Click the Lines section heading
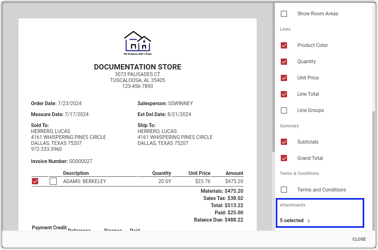Image resolution: width=378 pixels, height=250 pixels. (285, 29)
